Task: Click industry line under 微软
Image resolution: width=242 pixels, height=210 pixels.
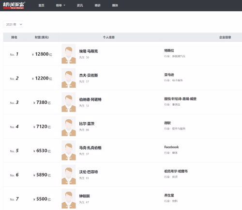Action: [x=175, y=129]
